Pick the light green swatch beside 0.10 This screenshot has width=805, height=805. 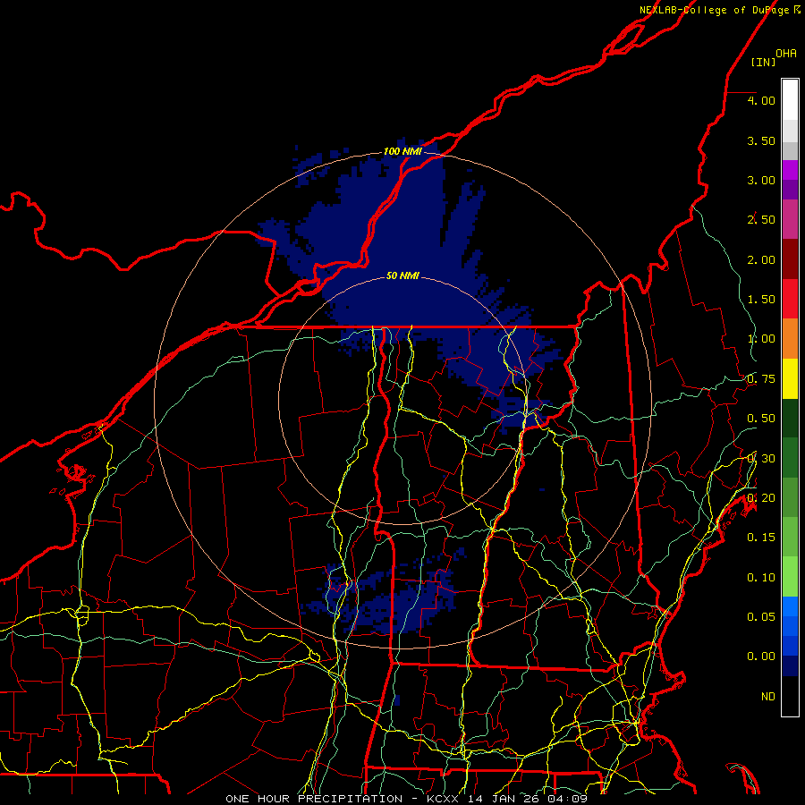790,577
